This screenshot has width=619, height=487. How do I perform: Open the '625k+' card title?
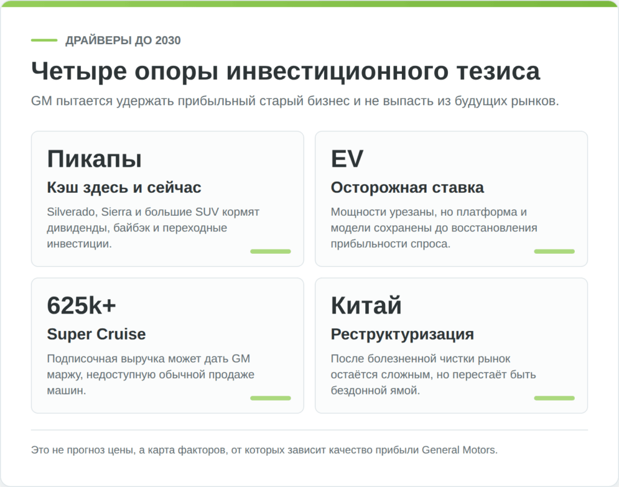pos(82,306)
